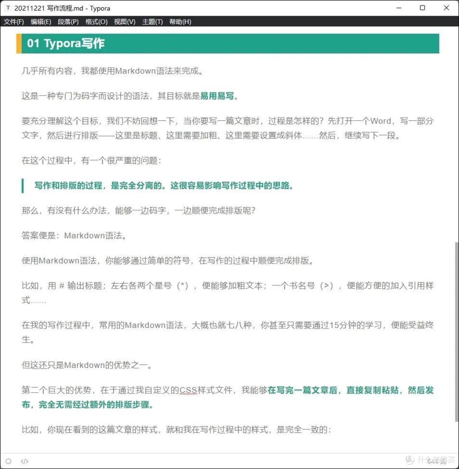Image resolution: width=459 pixels, height=469 pixels.
Task: Open the 编辑(E) menu
Action: (41, 22)
